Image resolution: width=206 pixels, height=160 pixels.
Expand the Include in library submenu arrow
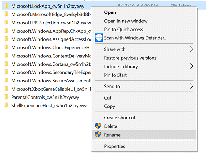coord(192,66)
